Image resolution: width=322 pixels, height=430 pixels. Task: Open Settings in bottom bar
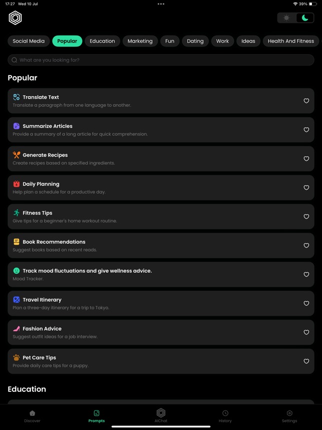coord(289,413)
